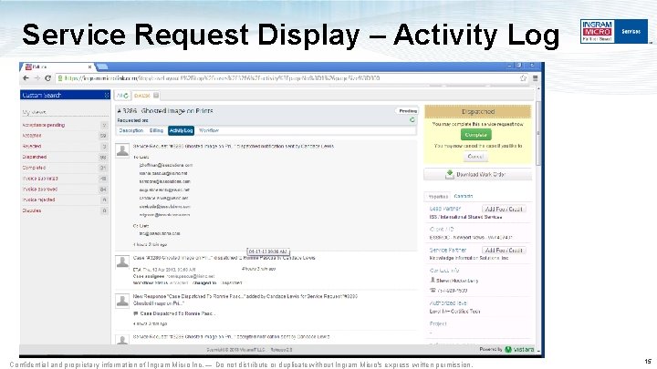Click the My views heading
The image size is (657, 369).
(x=34, y=112)
